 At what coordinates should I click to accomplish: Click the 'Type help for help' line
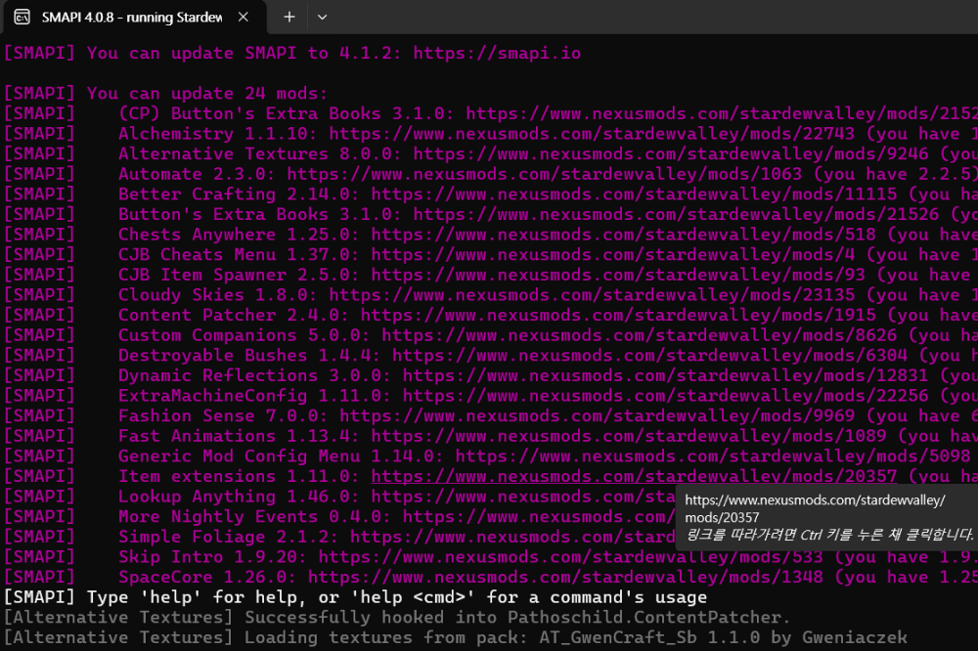(356, 597)
